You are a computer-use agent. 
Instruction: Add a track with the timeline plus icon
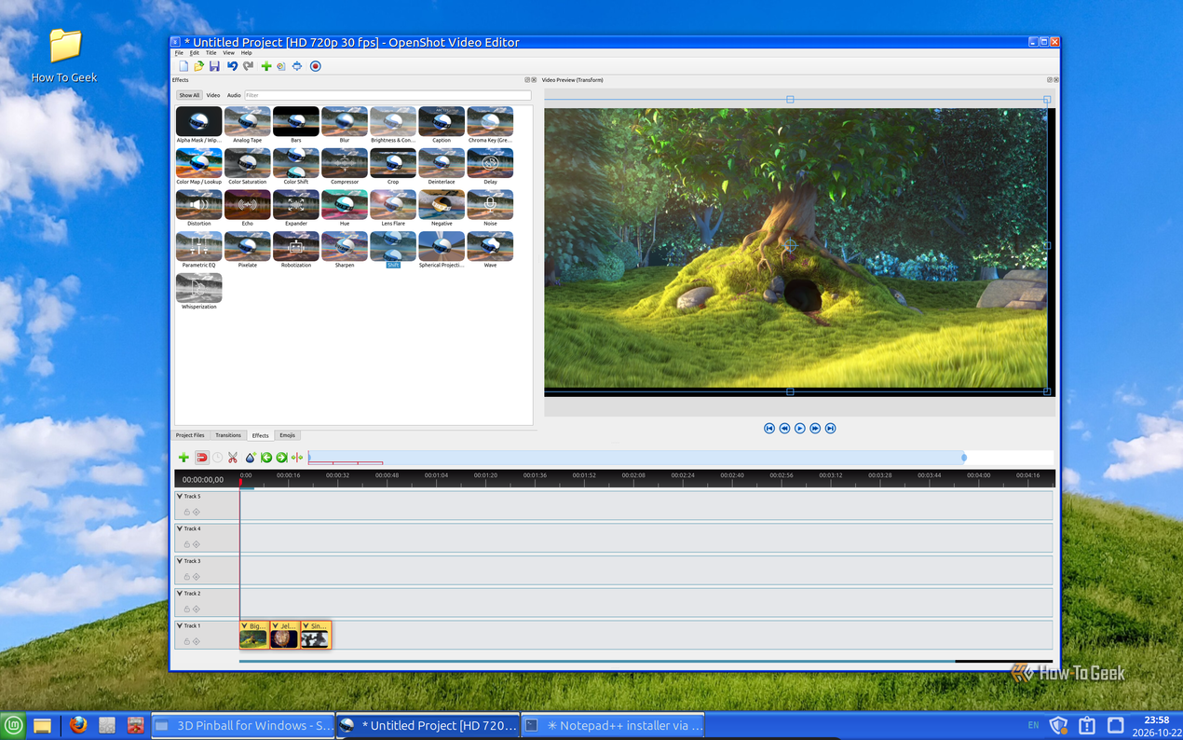click(184, 458)
